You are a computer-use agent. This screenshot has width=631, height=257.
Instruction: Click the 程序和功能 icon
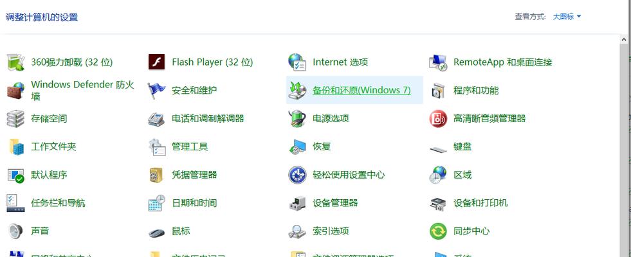438,90
